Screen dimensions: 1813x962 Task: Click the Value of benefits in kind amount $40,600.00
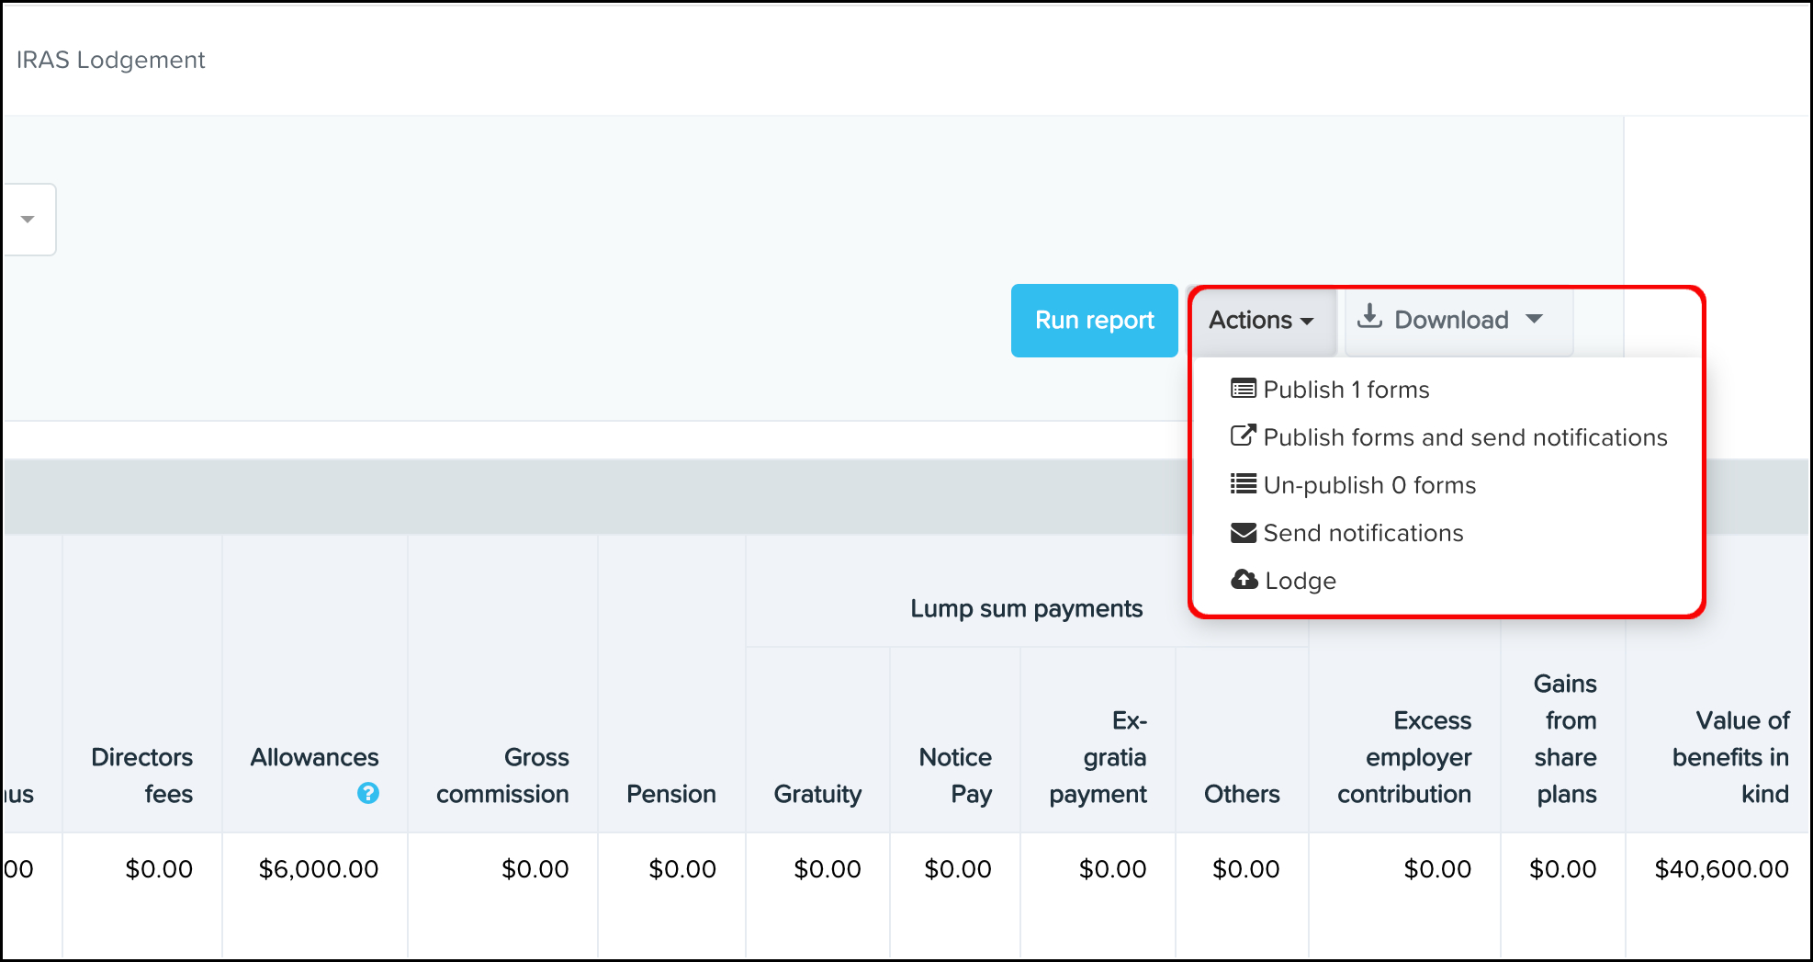click(x=1720, y=869)
